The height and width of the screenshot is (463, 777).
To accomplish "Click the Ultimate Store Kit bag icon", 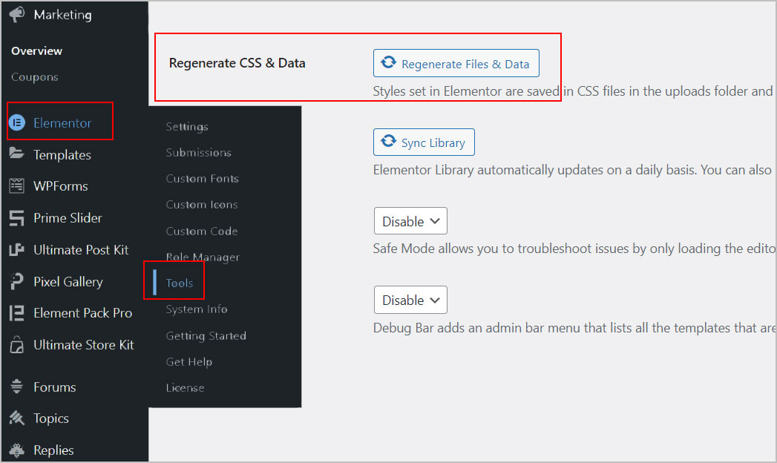I will coord(16,344).
